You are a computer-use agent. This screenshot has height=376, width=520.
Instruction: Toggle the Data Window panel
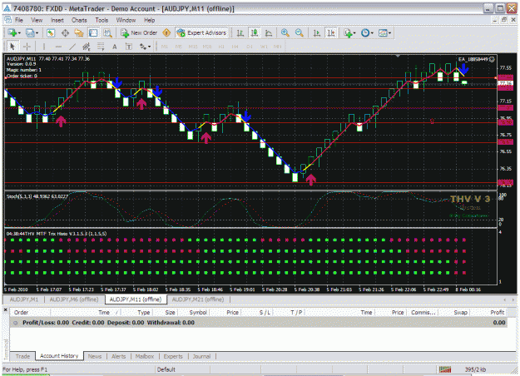coord(65,32)
